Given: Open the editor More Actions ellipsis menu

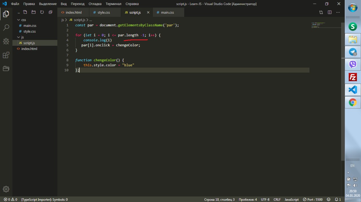Looking at the screenshot, I should pos(338,12).
